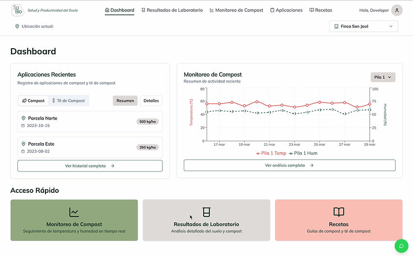Screen dimensions: 413x256
Task: Toggle the Pila 1 Temp legend series
Action: (270, 153)
